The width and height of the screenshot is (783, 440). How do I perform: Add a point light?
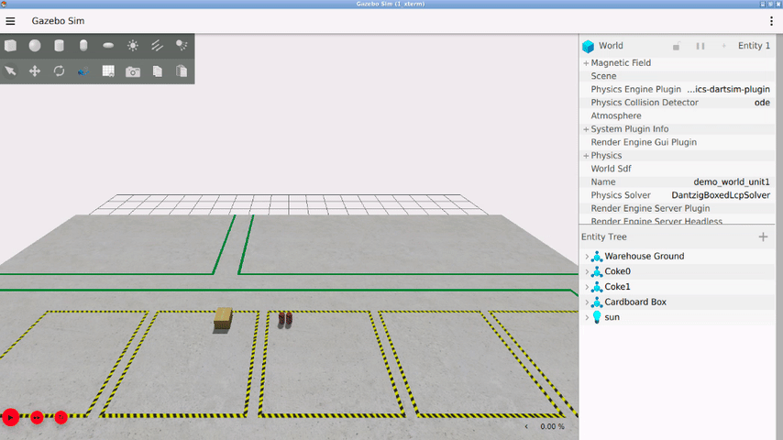pyautogui.click(x=133, y=46)
